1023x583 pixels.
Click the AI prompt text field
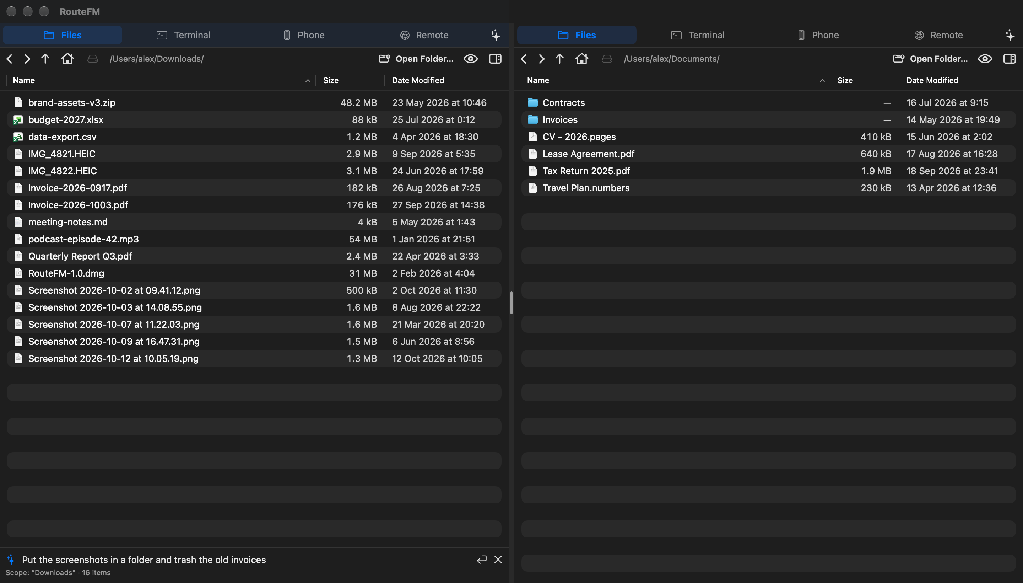click(x=246, y=560)
